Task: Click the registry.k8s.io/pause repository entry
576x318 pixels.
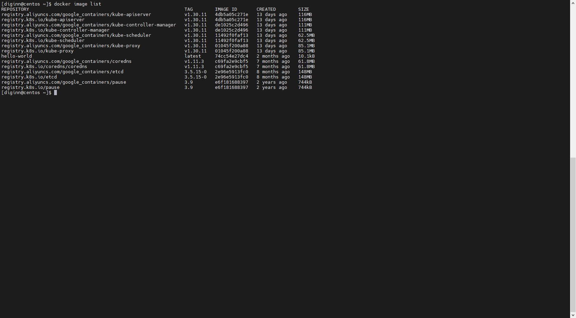Action: coord(31,87)
